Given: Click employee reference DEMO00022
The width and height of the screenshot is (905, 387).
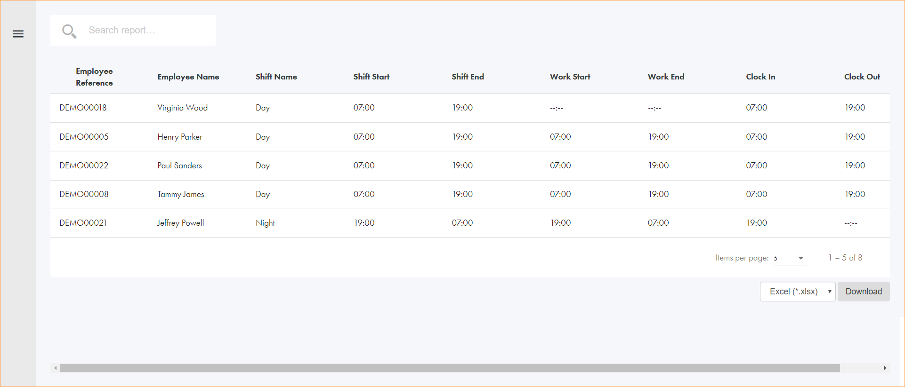Looking at the screenshot, I should click(84, 166).
